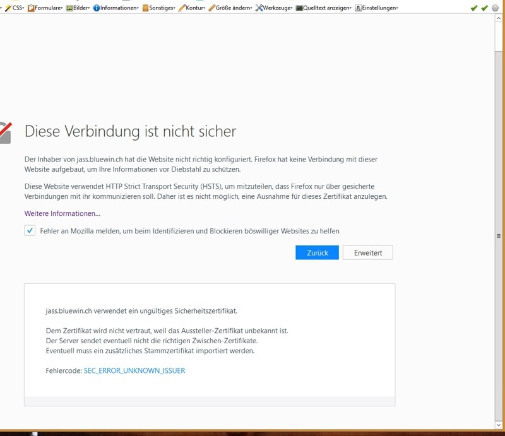
Task: Click the Bilder picture icon
Action: tap(69, 8)
